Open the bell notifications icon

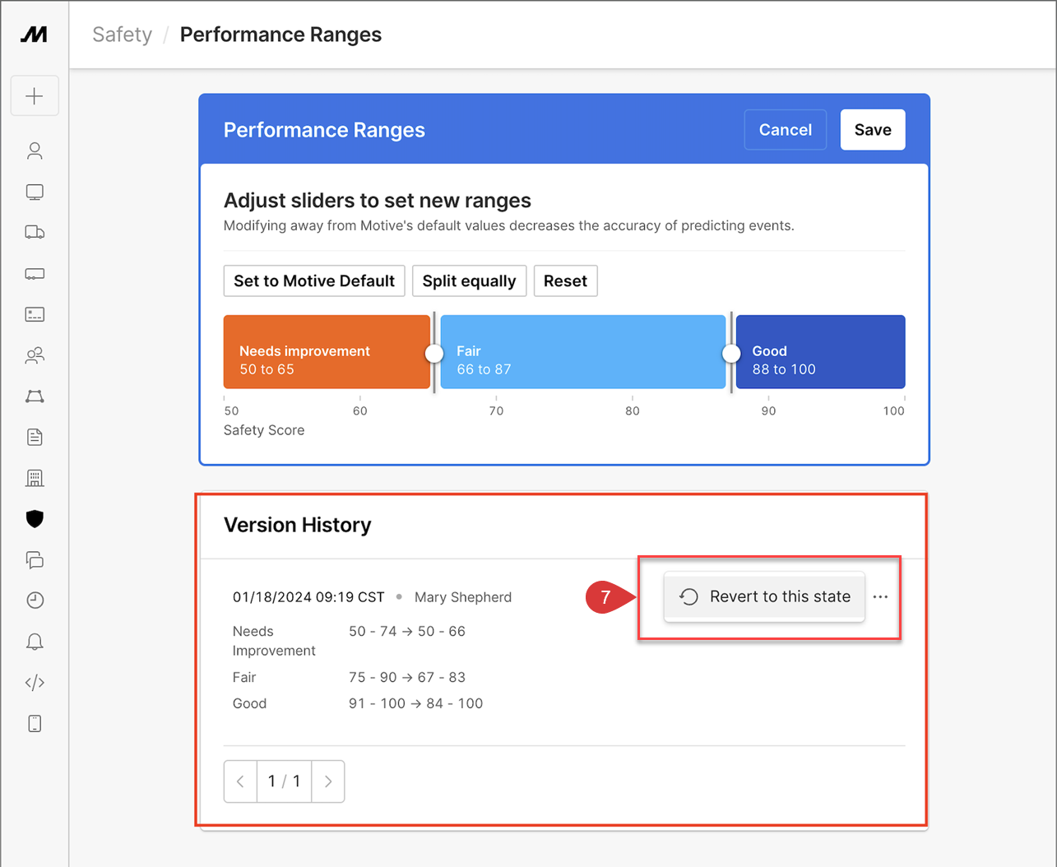[35, 642]
